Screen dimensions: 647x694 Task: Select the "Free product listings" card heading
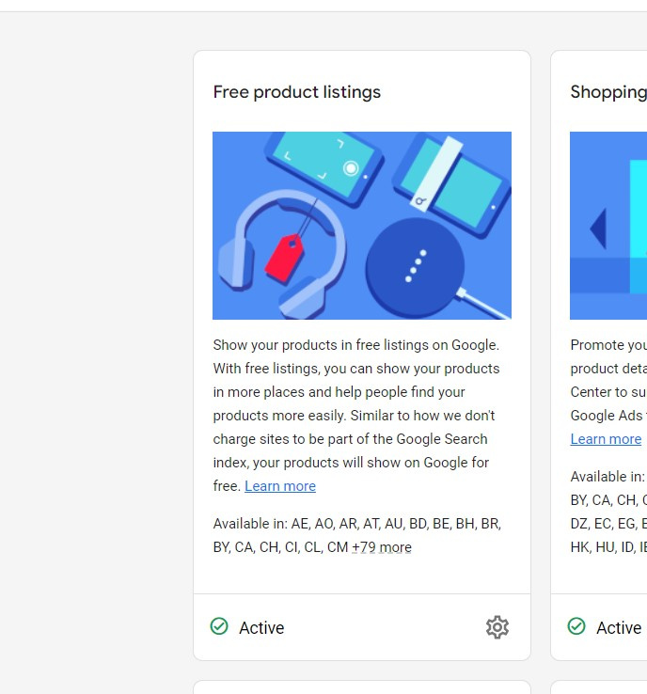297,92
